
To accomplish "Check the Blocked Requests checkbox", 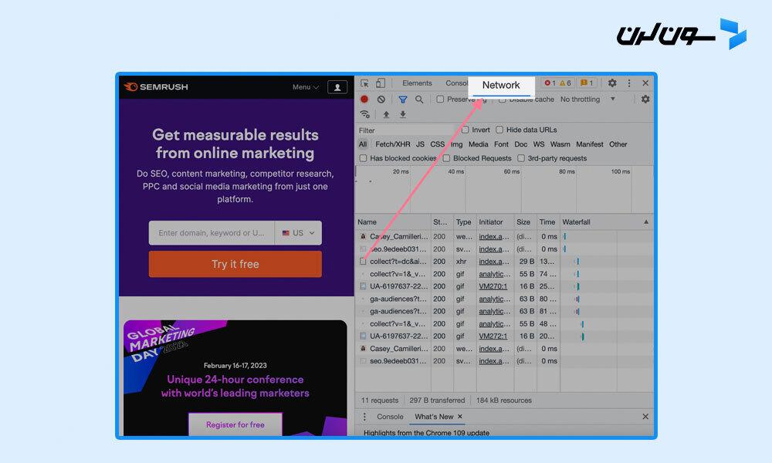I will [446, 158].
